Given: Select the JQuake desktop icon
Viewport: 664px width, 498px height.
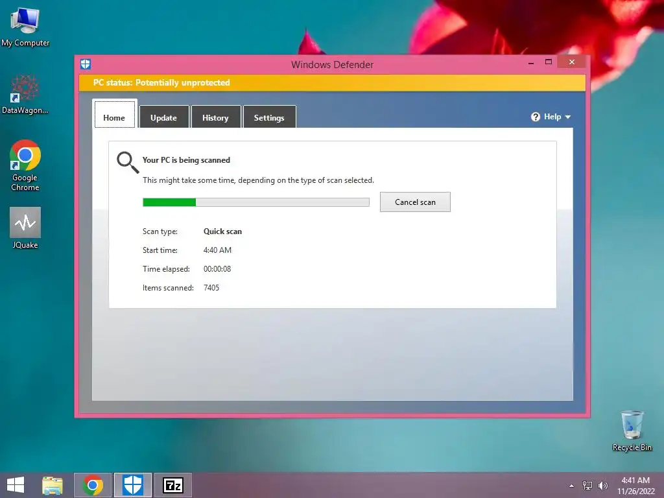Looking at the screenshot, I should click(25, 228).
